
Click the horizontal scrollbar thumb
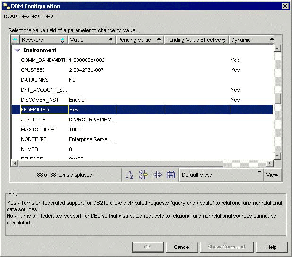pos(120,163)
